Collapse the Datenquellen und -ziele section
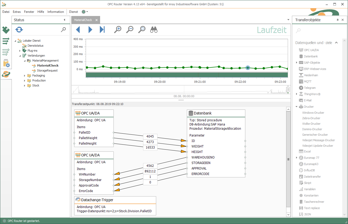This screenshot has width=348, height=224. (x=336, y=43)
